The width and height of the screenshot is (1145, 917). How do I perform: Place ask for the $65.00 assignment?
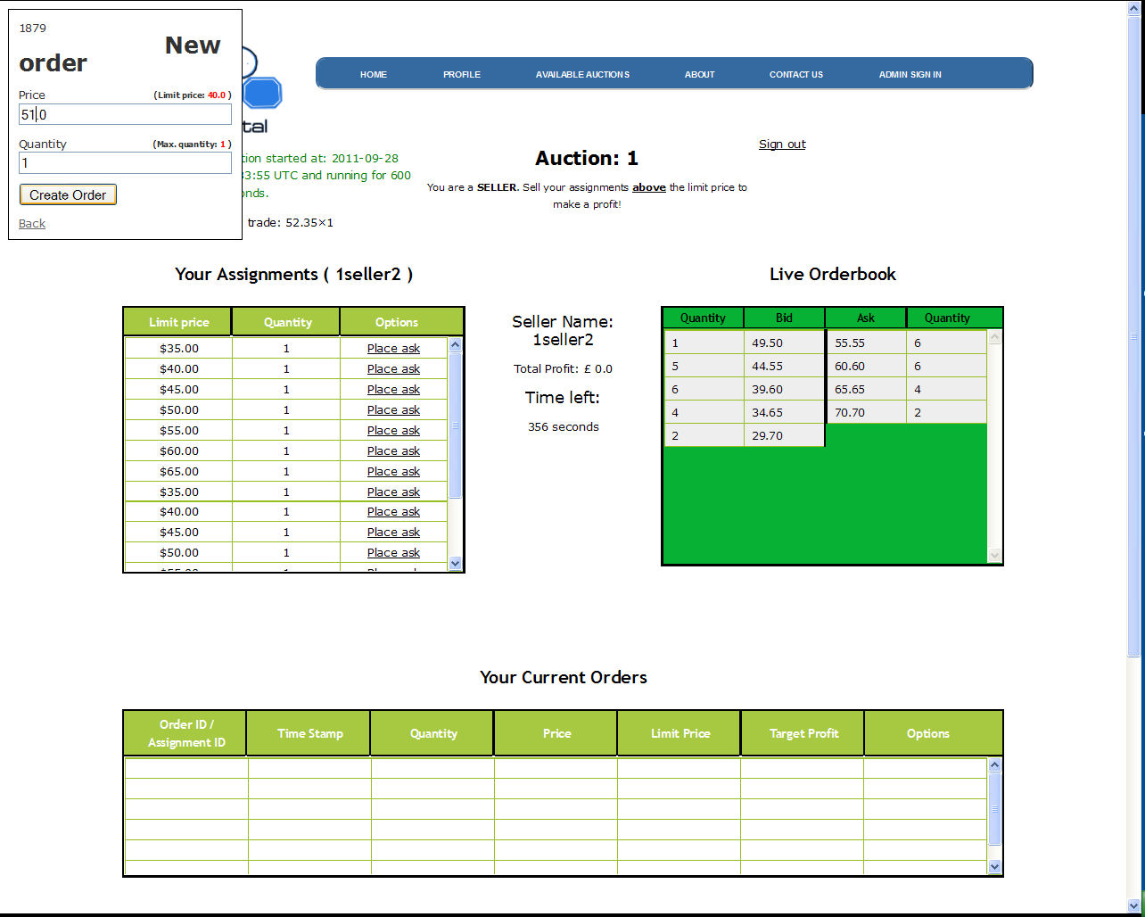[393, 471]
